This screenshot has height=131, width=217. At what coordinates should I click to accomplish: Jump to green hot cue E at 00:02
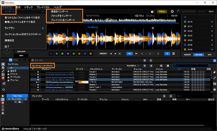(185, 36)
